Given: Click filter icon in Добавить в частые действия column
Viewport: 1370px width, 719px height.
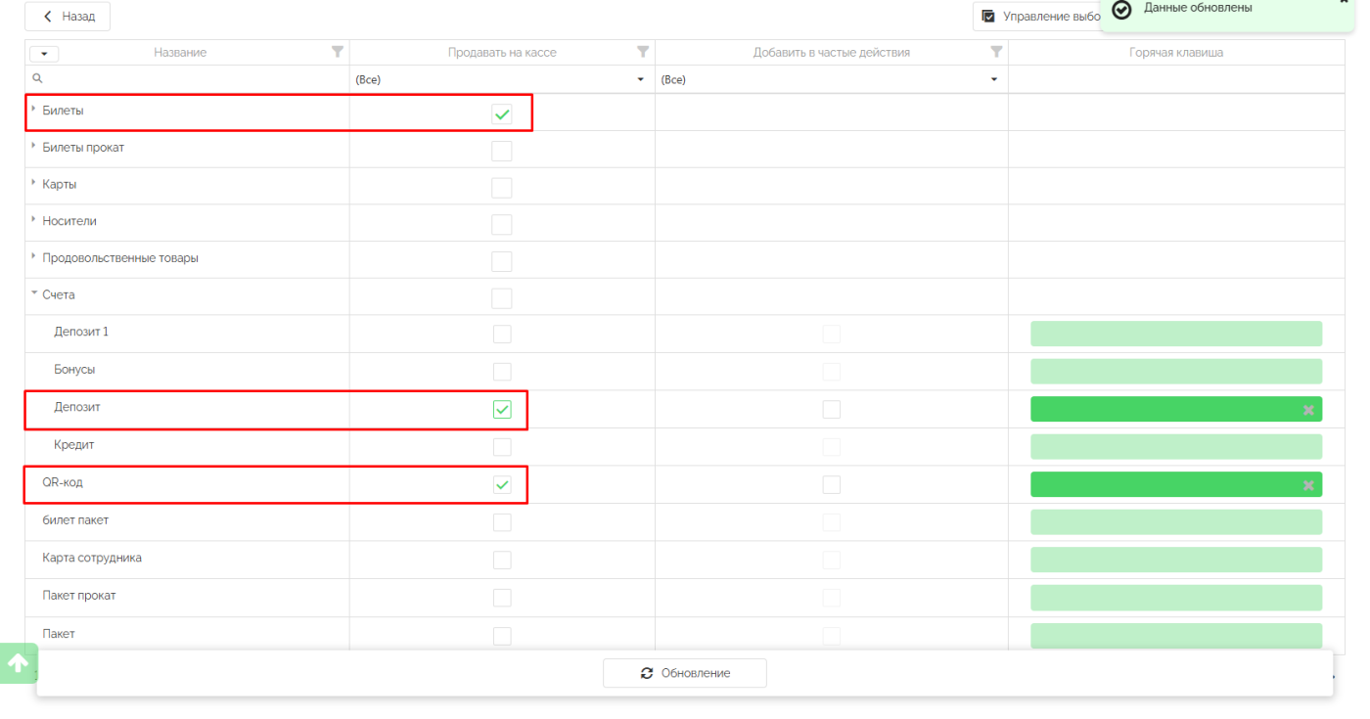Looking at the screenshot, I should point(996,52).
